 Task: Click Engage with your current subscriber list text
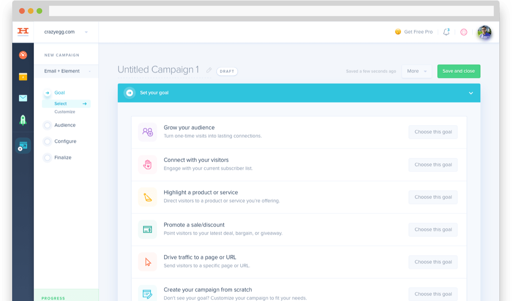[x=208, y=169]
